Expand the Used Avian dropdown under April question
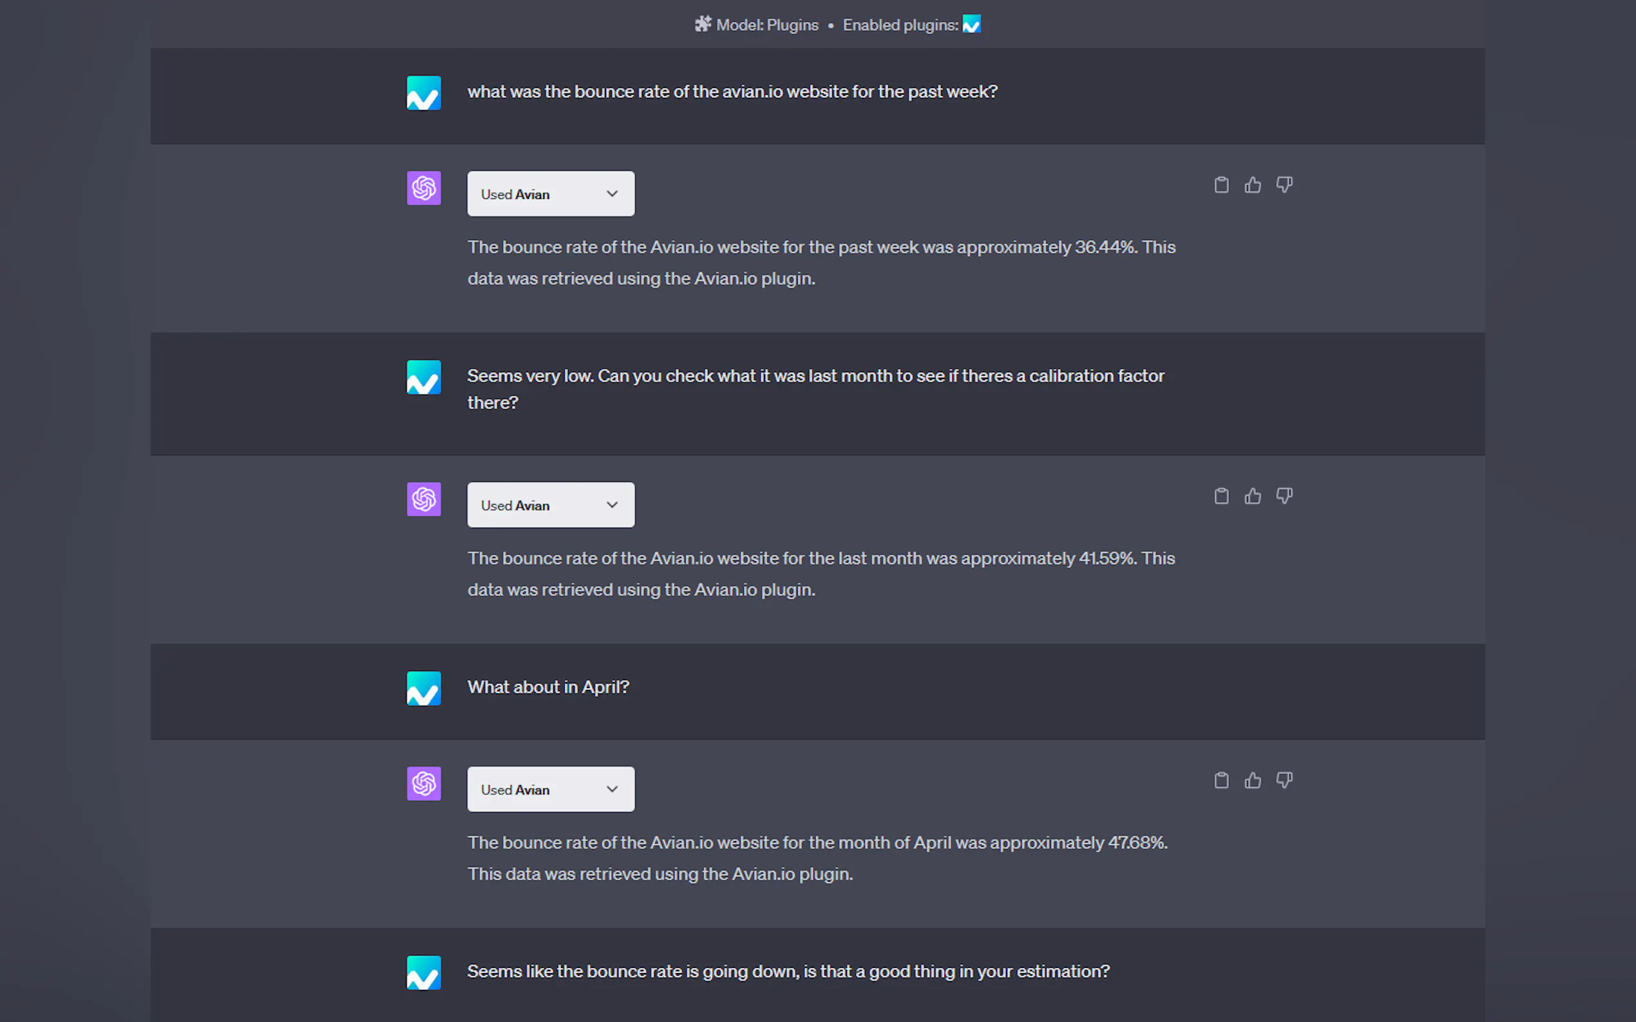This screenshot has height=1022, width=1636. point(550,789)
